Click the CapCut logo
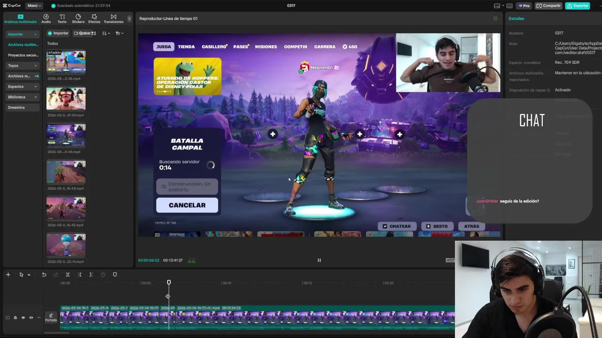The width and height of the screenshot is (602, 338). point(12,6)
